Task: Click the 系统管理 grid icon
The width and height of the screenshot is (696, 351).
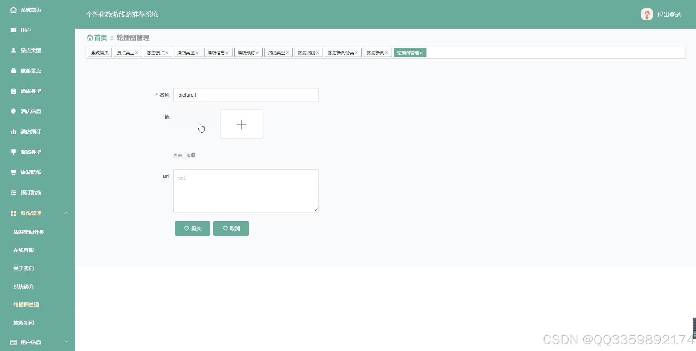Action: coord(13,213)
